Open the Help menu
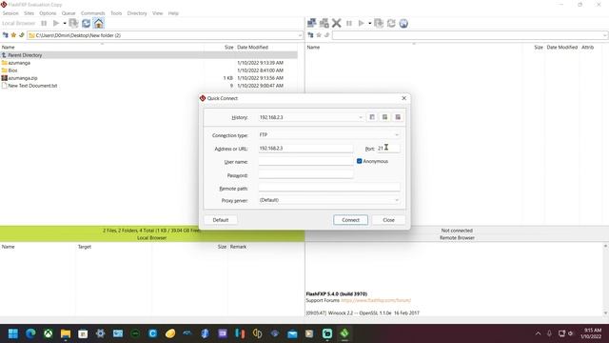The height and width of the screenshot is (343, 609). tap(173, 13)
